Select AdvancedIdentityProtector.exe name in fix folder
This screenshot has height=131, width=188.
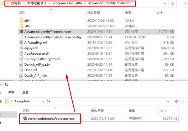[51, 119]
